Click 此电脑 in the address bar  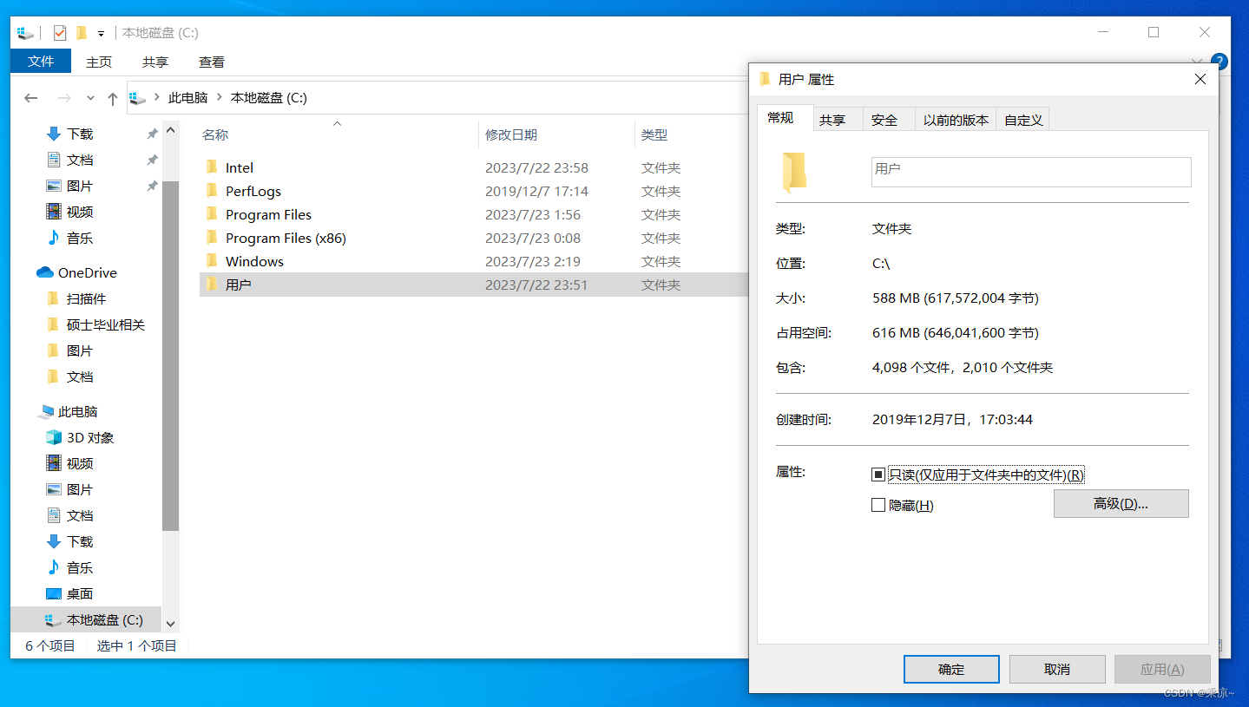coord(188,98)
